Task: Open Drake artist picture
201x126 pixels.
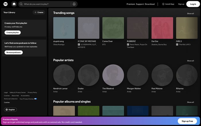Action: (88, 75)
